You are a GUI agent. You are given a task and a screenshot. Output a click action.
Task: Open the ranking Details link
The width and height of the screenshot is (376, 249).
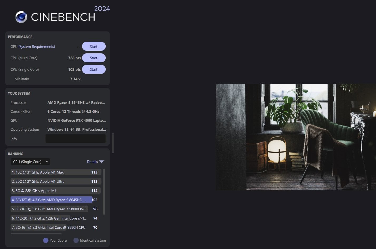point(92,162)
